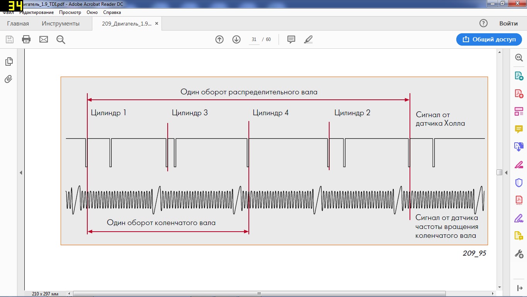Send the file by email using the envelope icon
Viewport: 527px width, 297px height.
point(44,39)
